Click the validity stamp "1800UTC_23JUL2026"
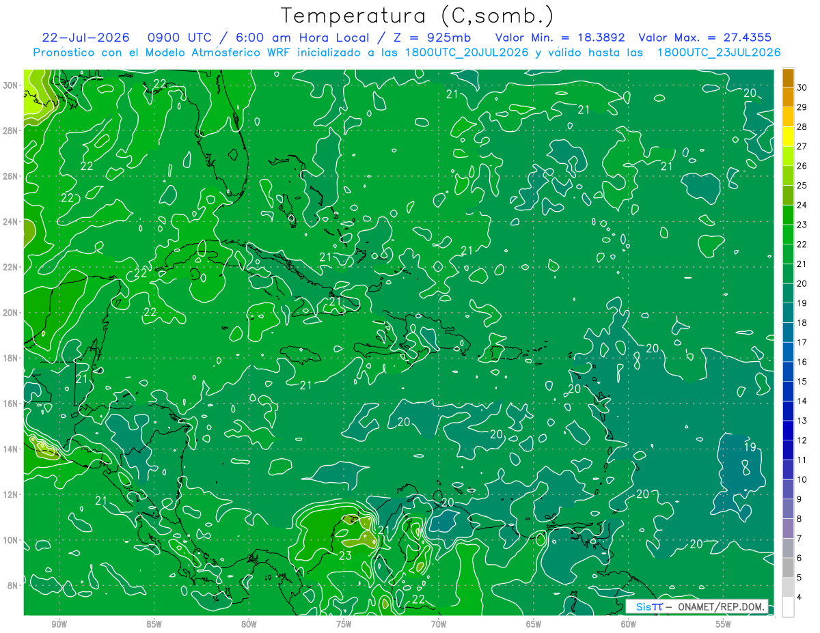This screenshot has height=633, width=820. 718,53
